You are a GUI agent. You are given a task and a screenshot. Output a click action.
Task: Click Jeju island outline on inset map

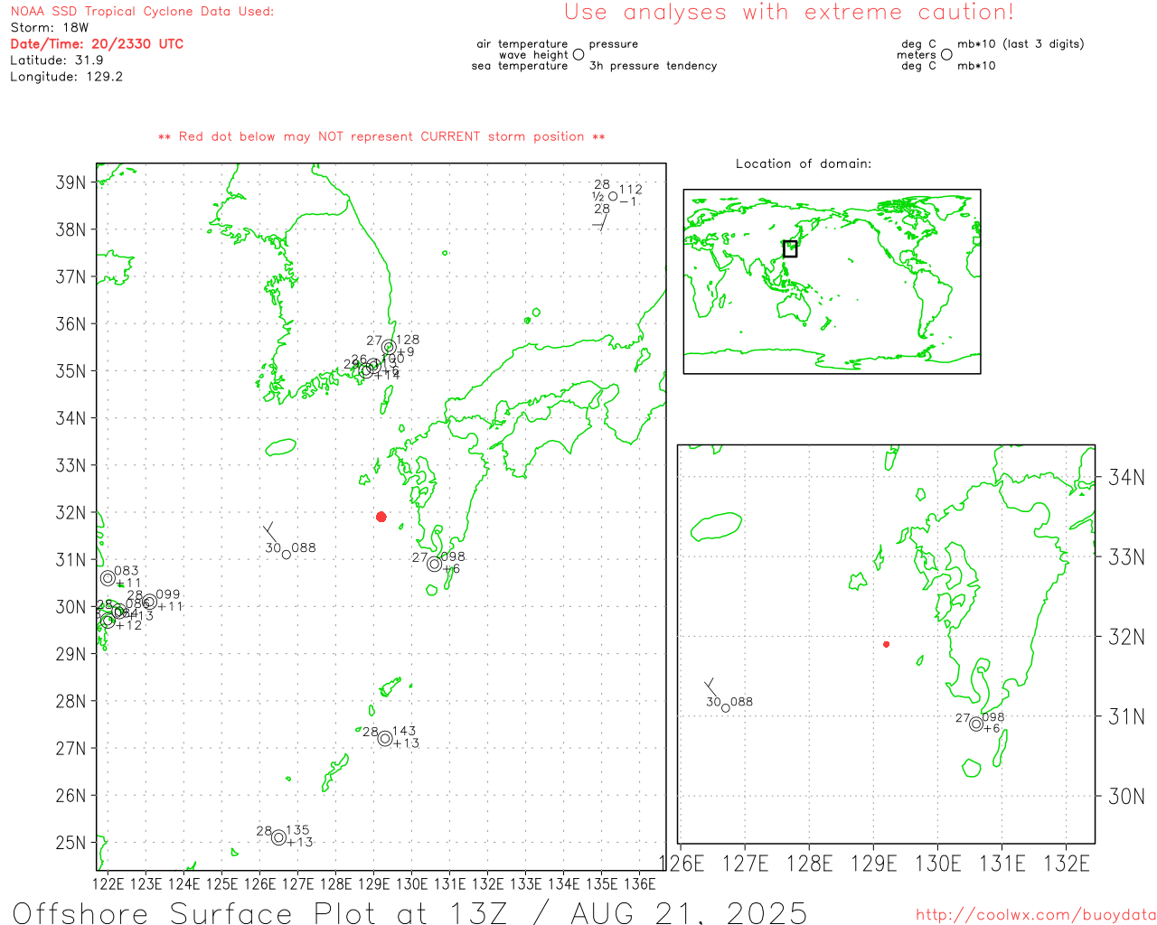coord(716,527)
